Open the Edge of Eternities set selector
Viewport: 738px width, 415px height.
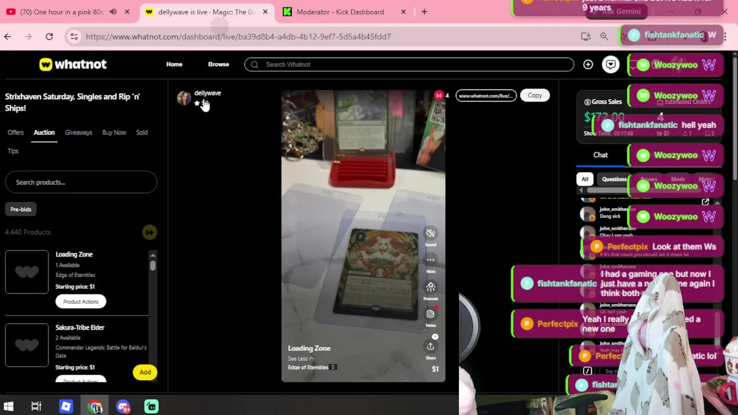pos(312,367)
